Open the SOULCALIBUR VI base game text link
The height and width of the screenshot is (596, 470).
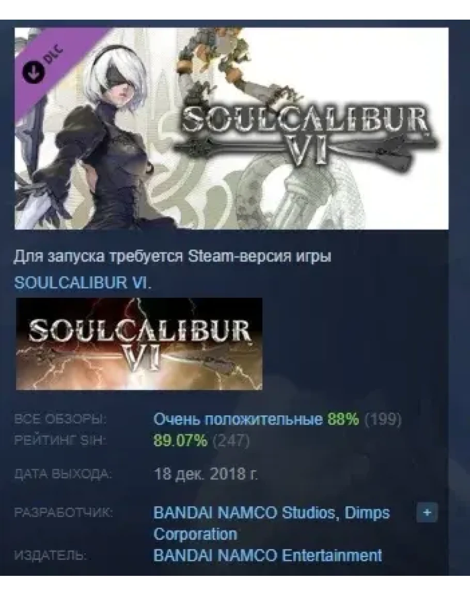[x=83, y=282]
